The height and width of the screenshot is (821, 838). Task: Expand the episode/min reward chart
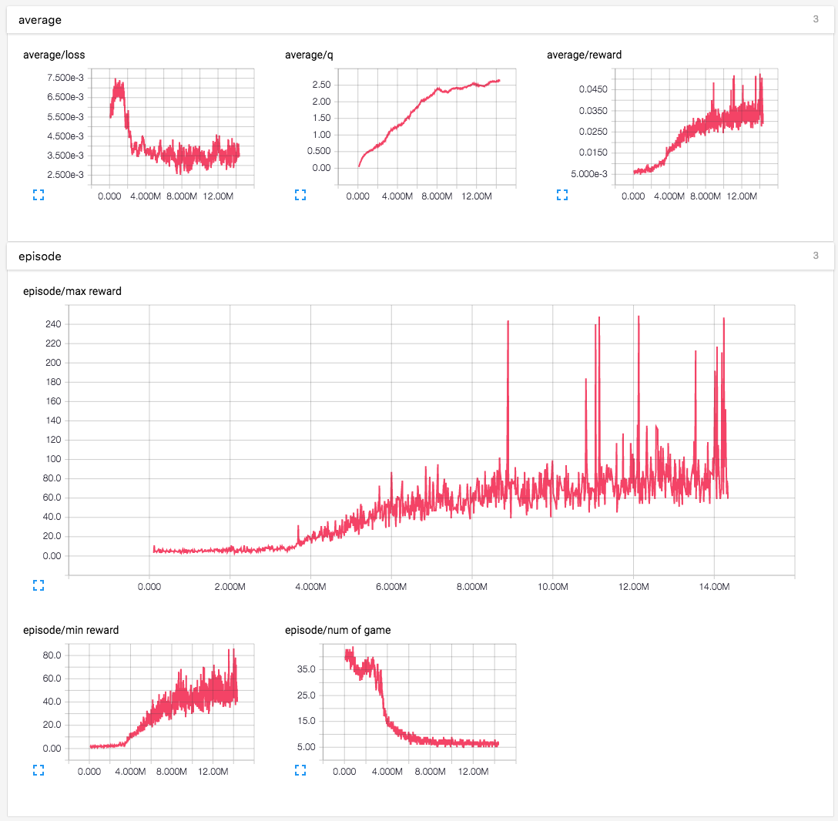pos(39,769)
